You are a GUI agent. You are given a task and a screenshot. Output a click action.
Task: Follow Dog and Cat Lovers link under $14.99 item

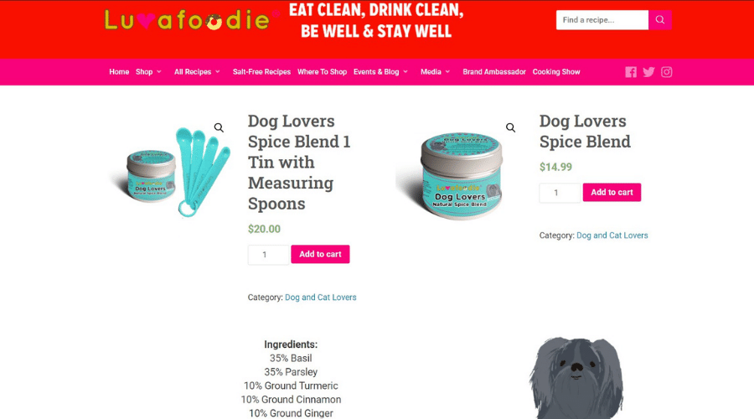pos(612,235)
